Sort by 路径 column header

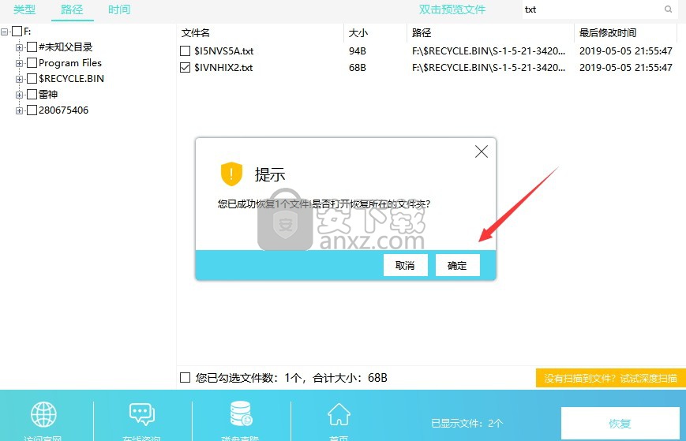click(422, 33)
